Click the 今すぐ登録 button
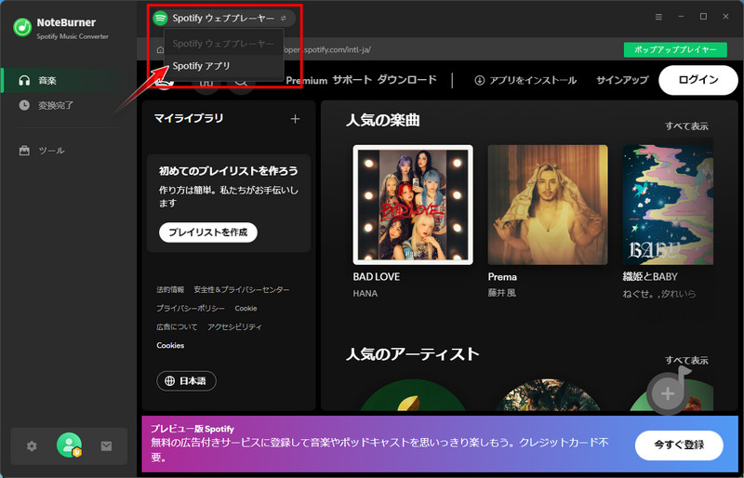This screenshot has width=744, height=478. [x=678, y=445]
